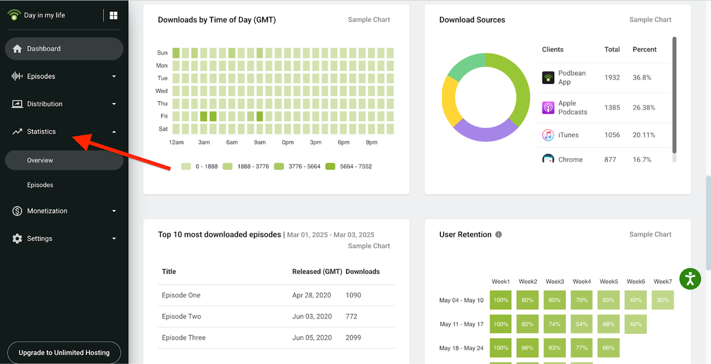The image size is (711, 364).
Task: Collapse the Statistics sidebar section
Action: tap(114, 131)
